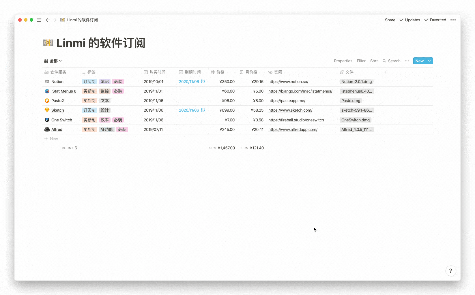Click the search magnifier icon
The width and height of the screenshot is (475, 295).
coord(384,61)
